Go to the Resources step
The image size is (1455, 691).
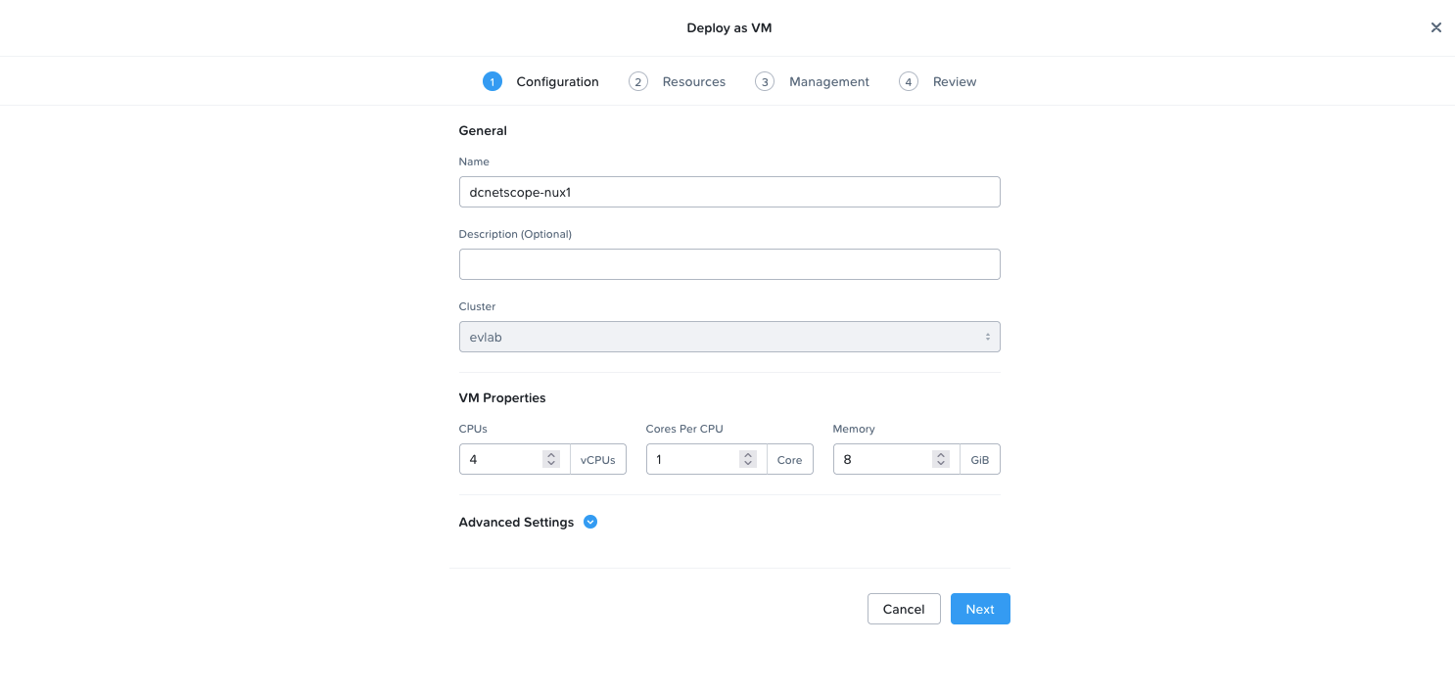pyautogui.click(x=678, y=81)
